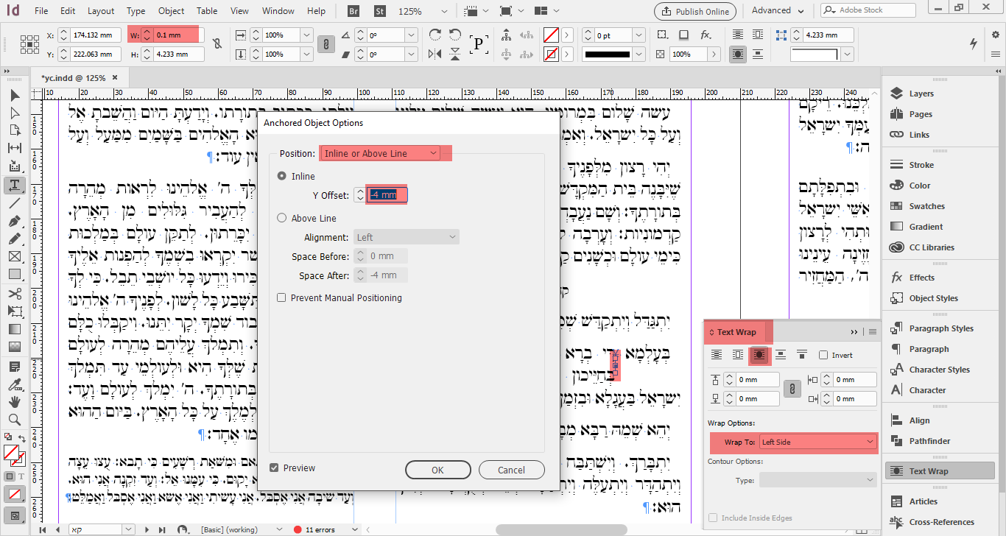Image resolution: width=1006 pixels, height=536 pixels.
Task: Select the Page tool
Action: [14, 130]
